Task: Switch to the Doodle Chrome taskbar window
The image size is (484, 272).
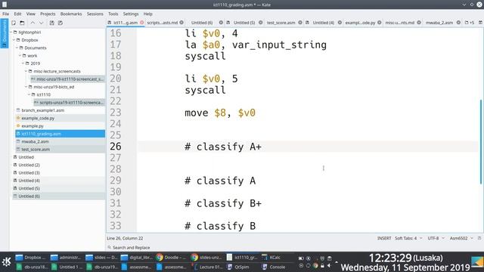Action: (x=172, y=257)
